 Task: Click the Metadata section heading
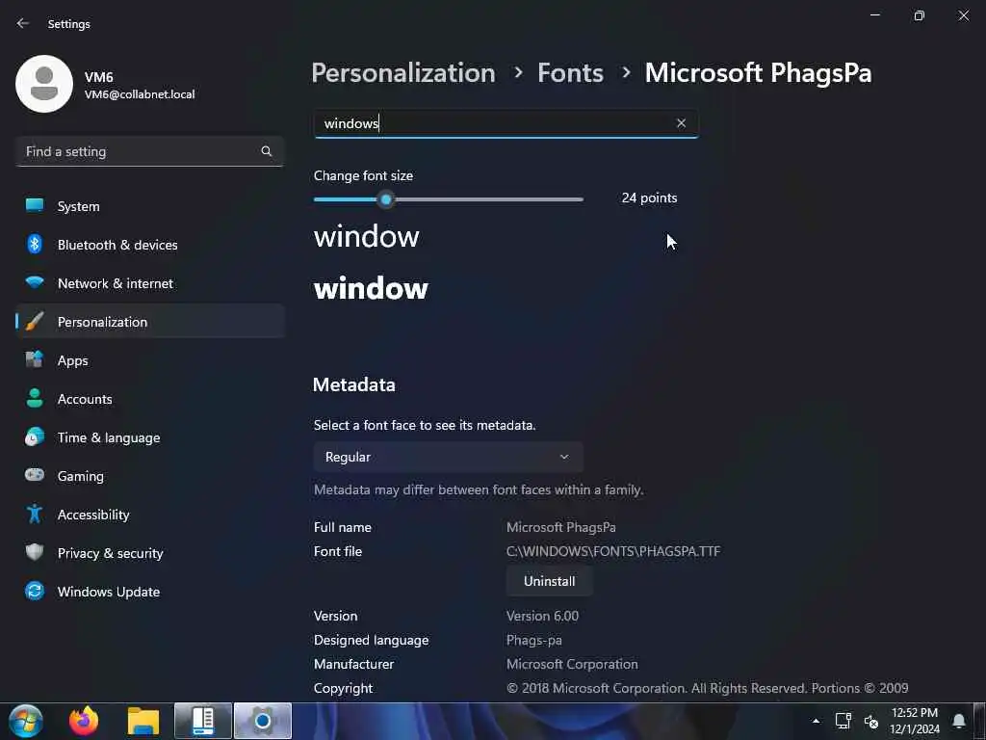pyautogui.click(x=354, y=384)
